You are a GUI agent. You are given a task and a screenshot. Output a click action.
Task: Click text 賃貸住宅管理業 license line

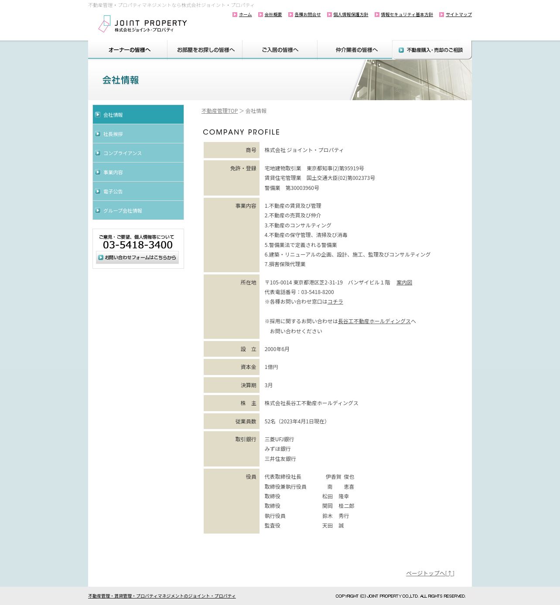tap(320, 178)
